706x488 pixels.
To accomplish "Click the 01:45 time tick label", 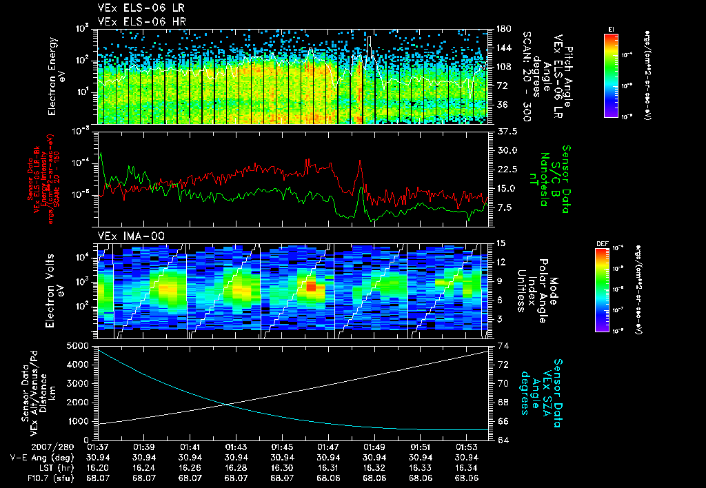I will (x=282, y=447).
